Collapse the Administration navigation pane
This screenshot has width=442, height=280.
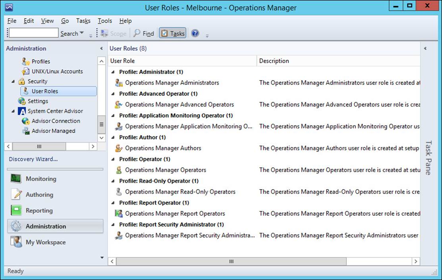click(x=102, y=48)
